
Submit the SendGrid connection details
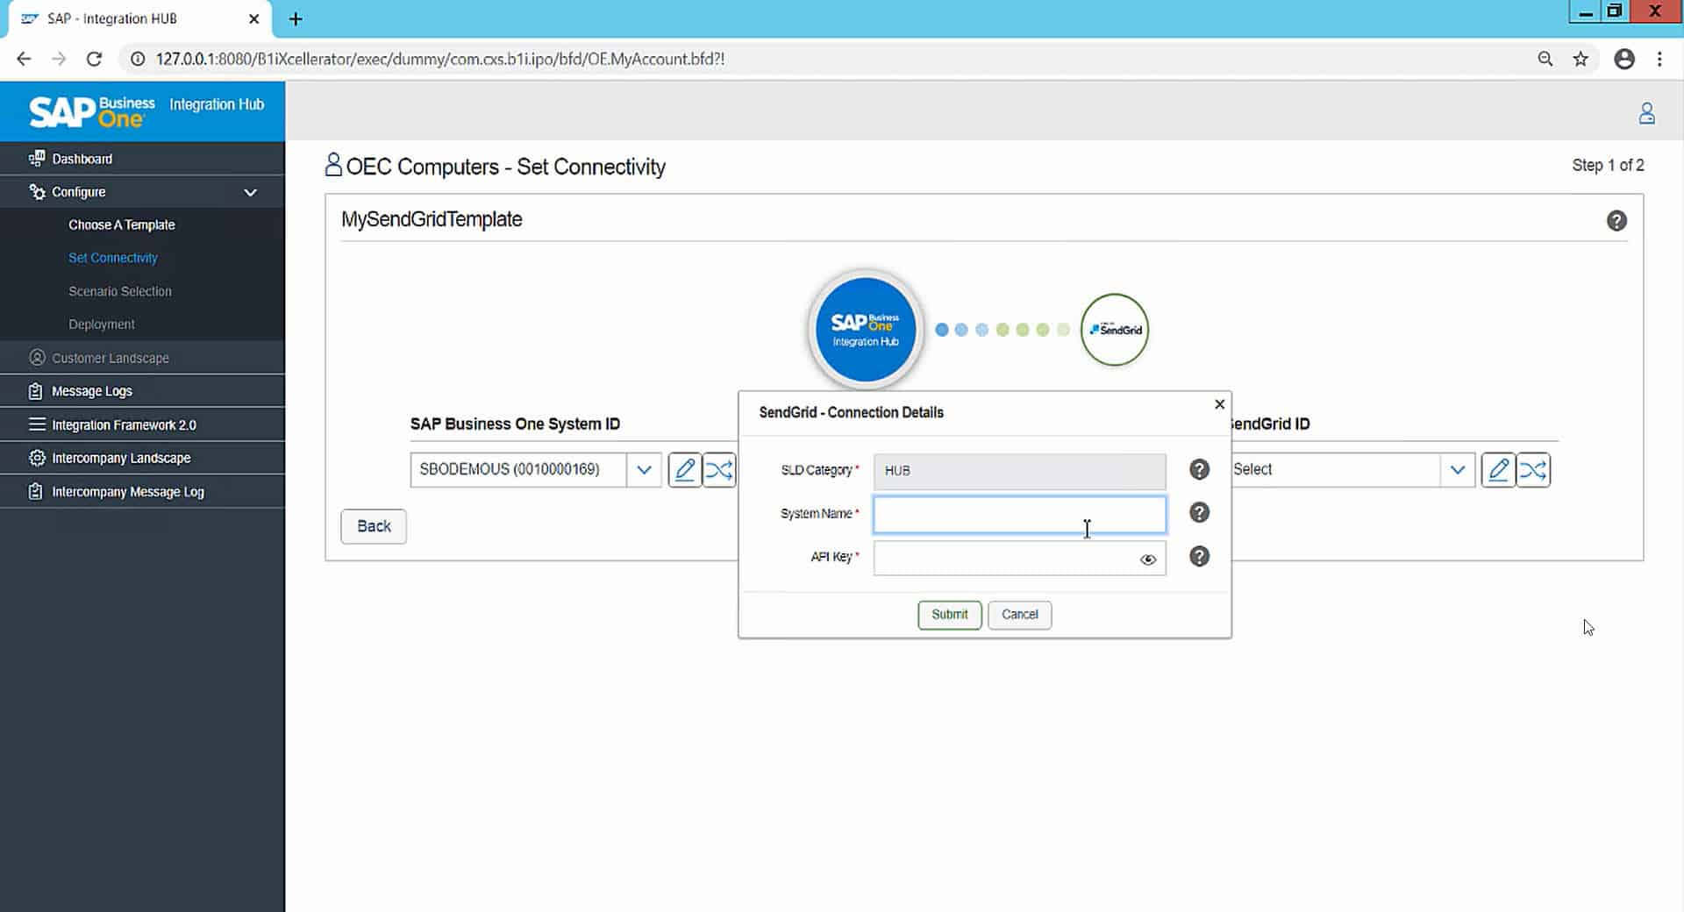[949, 615]
